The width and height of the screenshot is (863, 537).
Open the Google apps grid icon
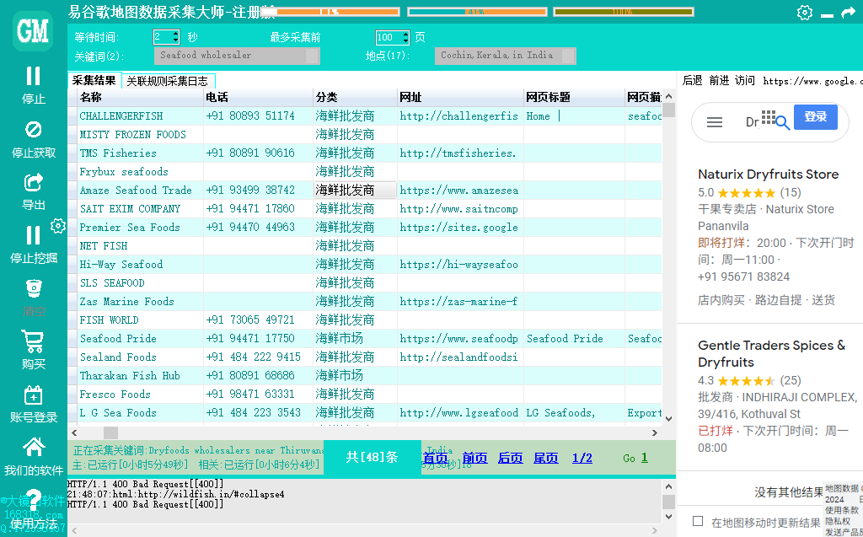(x=769, y=117)
